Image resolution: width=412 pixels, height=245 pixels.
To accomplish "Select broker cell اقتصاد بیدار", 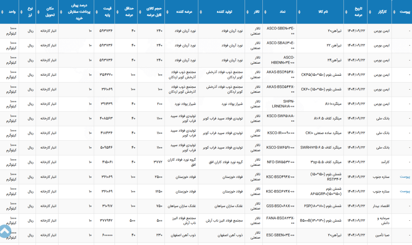I will coord(381,206).
